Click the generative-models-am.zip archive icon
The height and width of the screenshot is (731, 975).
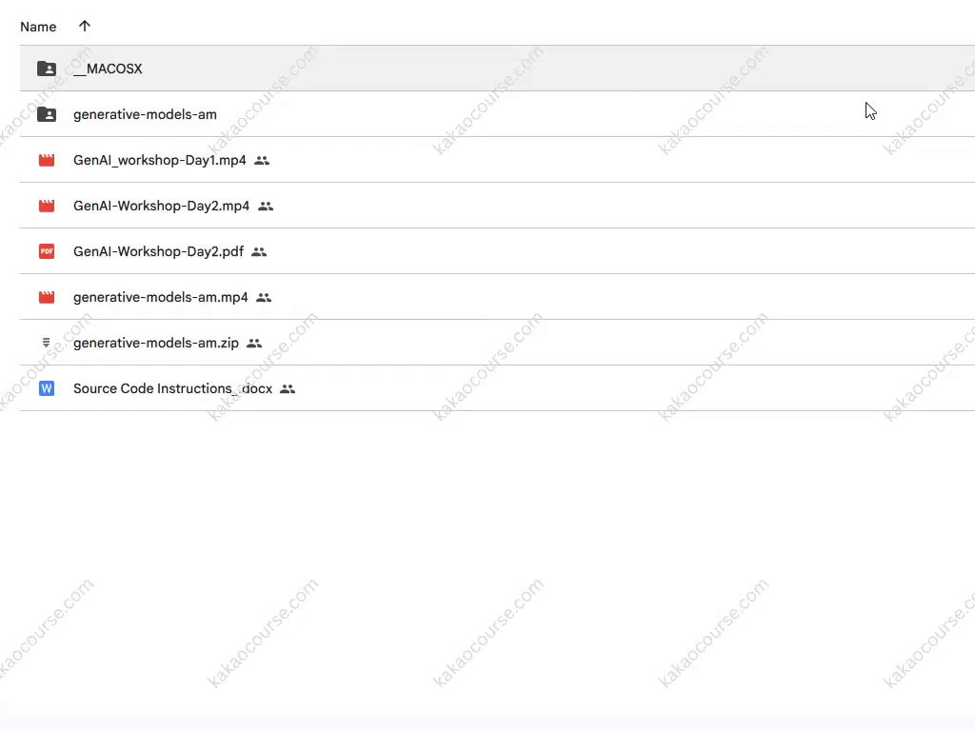[x=46, y=343]
